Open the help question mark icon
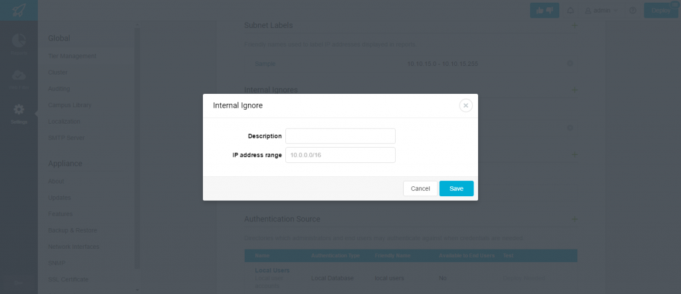The image size is (681, 294). [x=633, y=11]
